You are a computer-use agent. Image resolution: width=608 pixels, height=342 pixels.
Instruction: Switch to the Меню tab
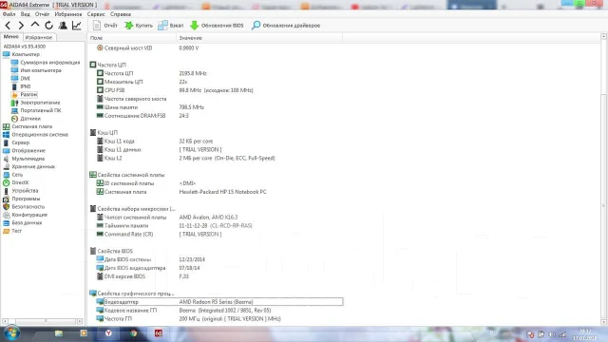[11, 37]
